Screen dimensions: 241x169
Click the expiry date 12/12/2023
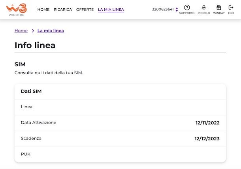tap(207, 139)
